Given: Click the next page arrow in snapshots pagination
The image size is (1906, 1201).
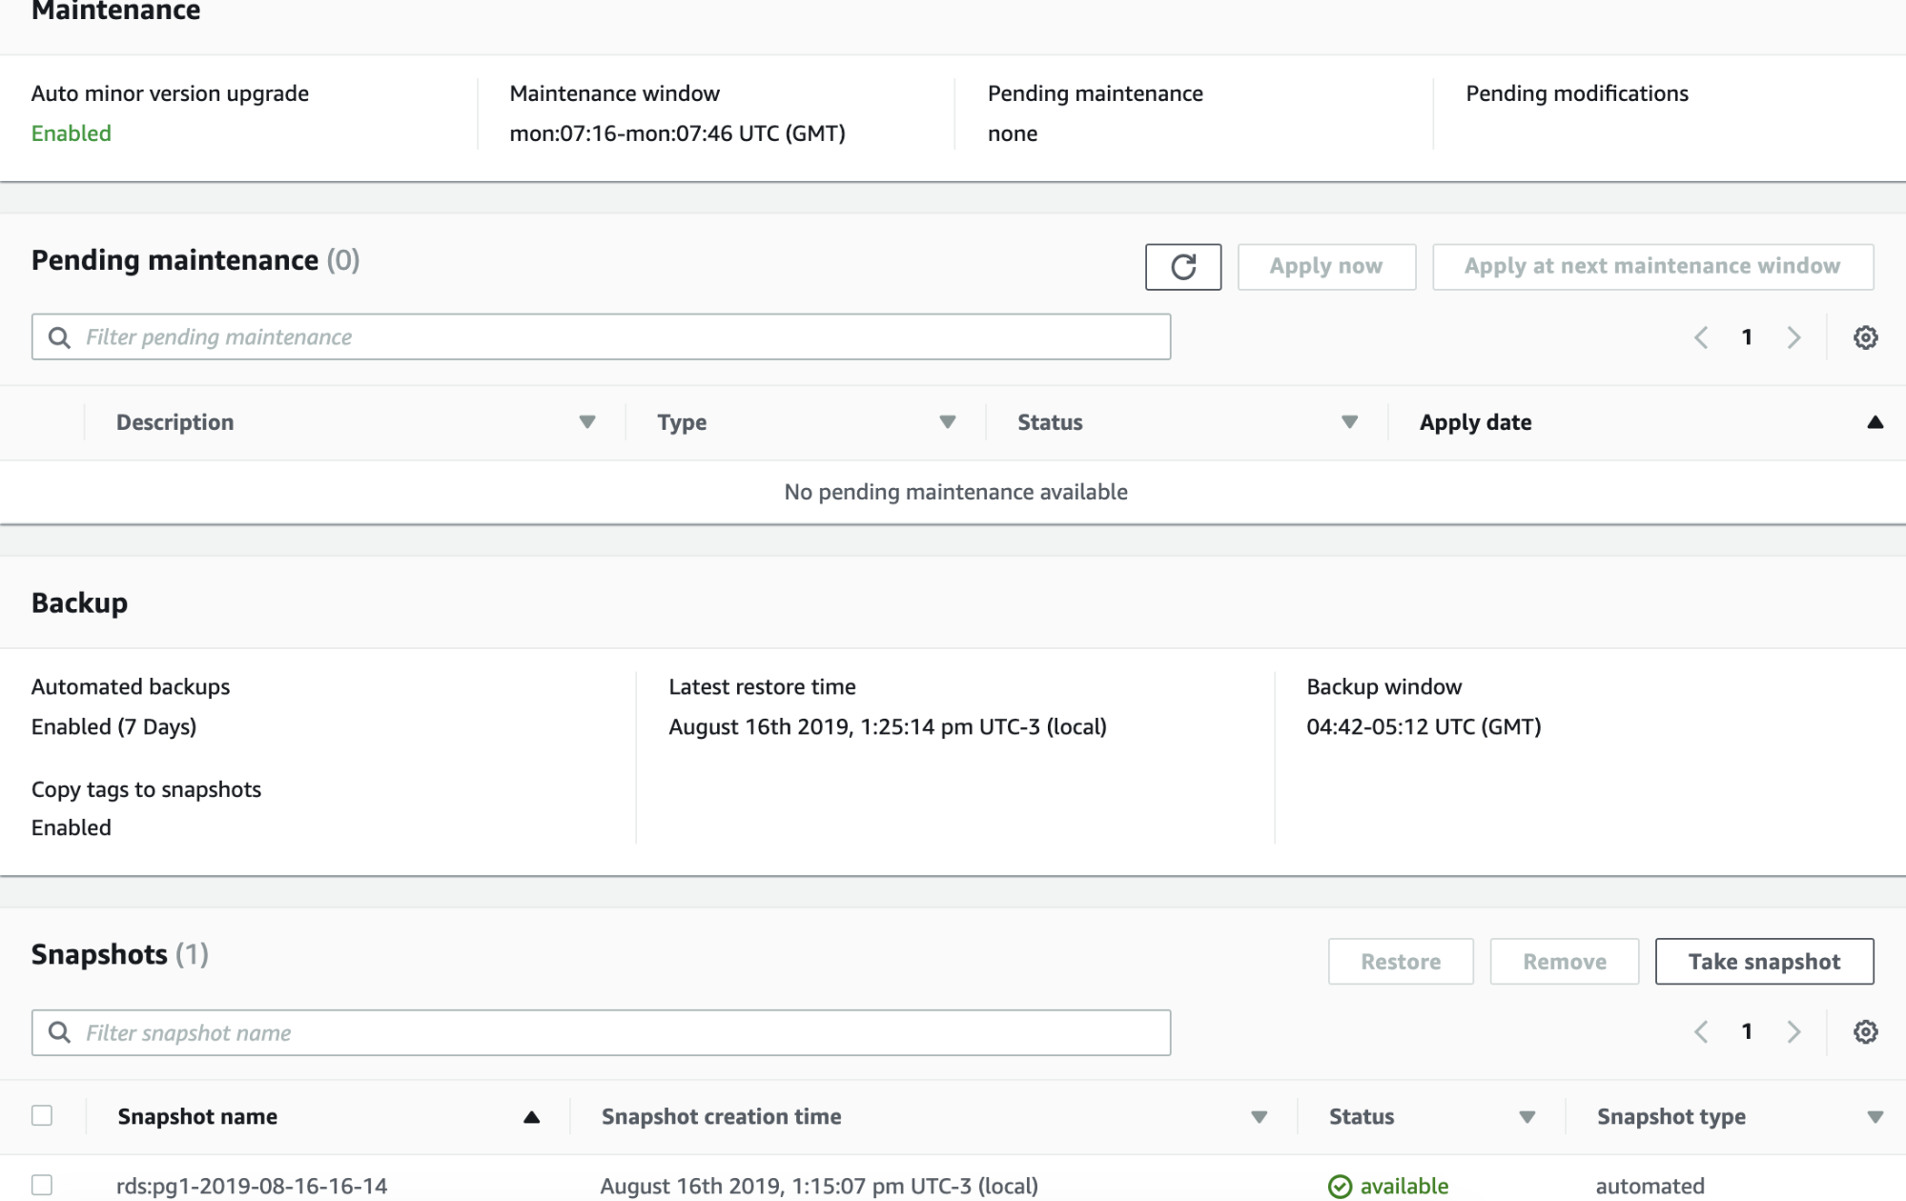Looking at the screenshot, I should (x=1792, y=1032).
